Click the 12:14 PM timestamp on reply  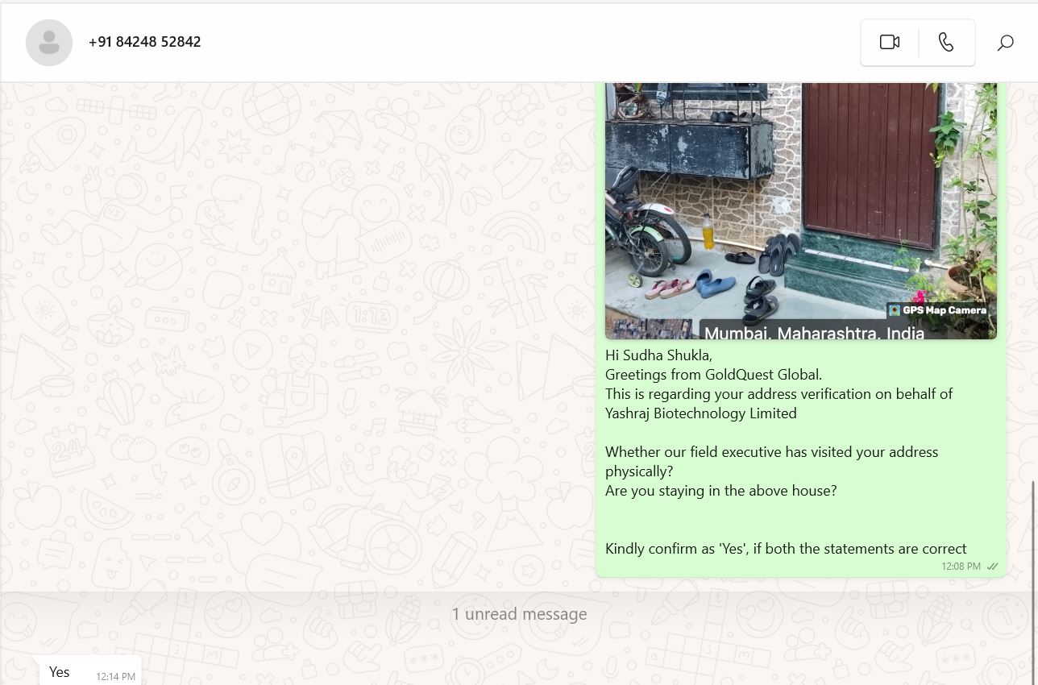tap(116, 677)
